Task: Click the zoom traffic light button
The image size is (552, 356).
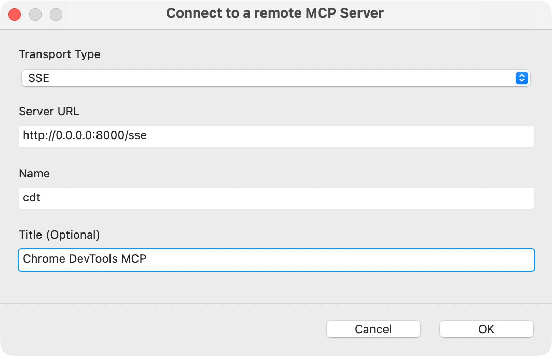Action: pyautogui.click(x=56, y=15)
